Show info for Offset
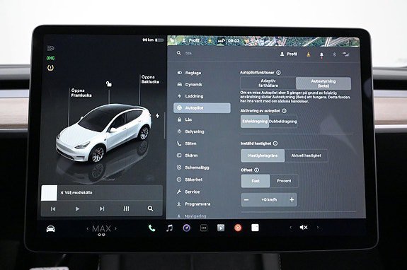407x270 pixels. [256, 170]
